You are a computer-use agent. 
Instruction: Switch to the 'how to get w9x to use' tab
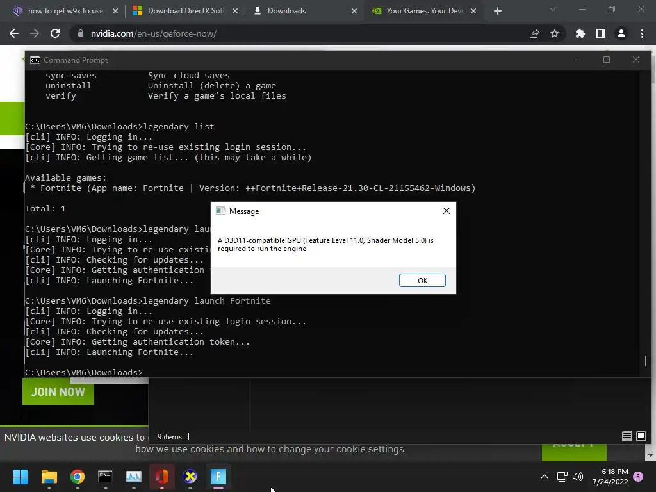[x=66, y=11]
